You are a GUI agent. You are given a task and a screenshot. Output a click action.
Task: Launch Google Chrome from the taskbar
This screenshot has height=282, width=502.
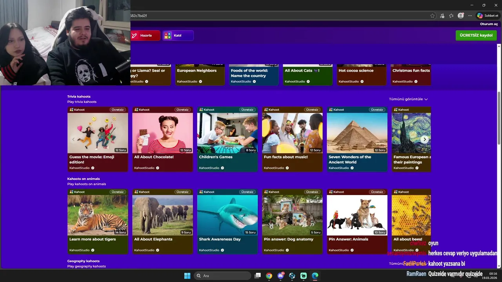269,276
